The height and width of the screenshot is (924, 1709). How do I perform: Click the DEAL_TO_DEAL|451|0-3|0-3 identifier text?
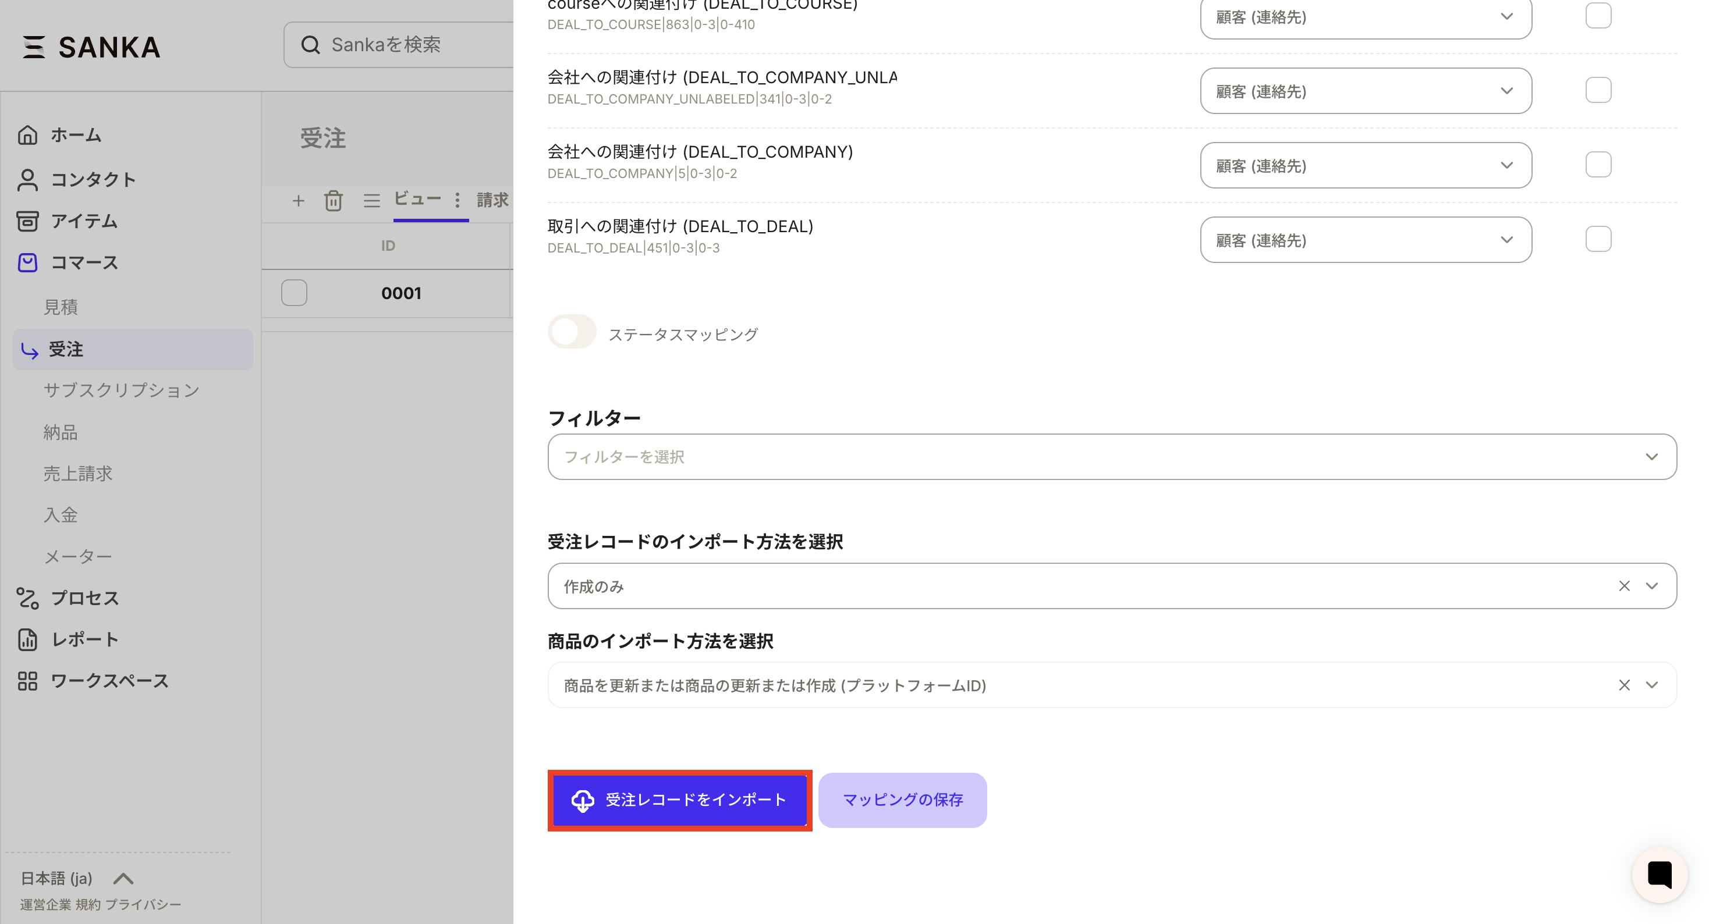pos(633,248)
